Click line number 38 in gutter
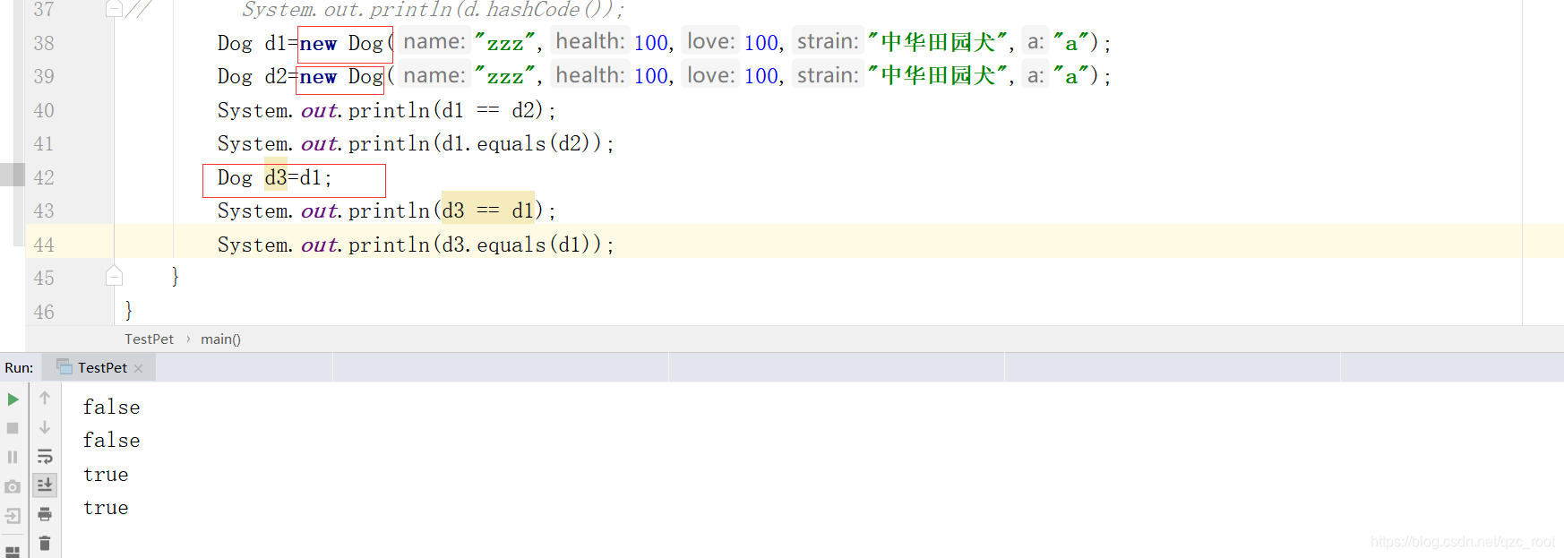 click(x=44, y=43)
